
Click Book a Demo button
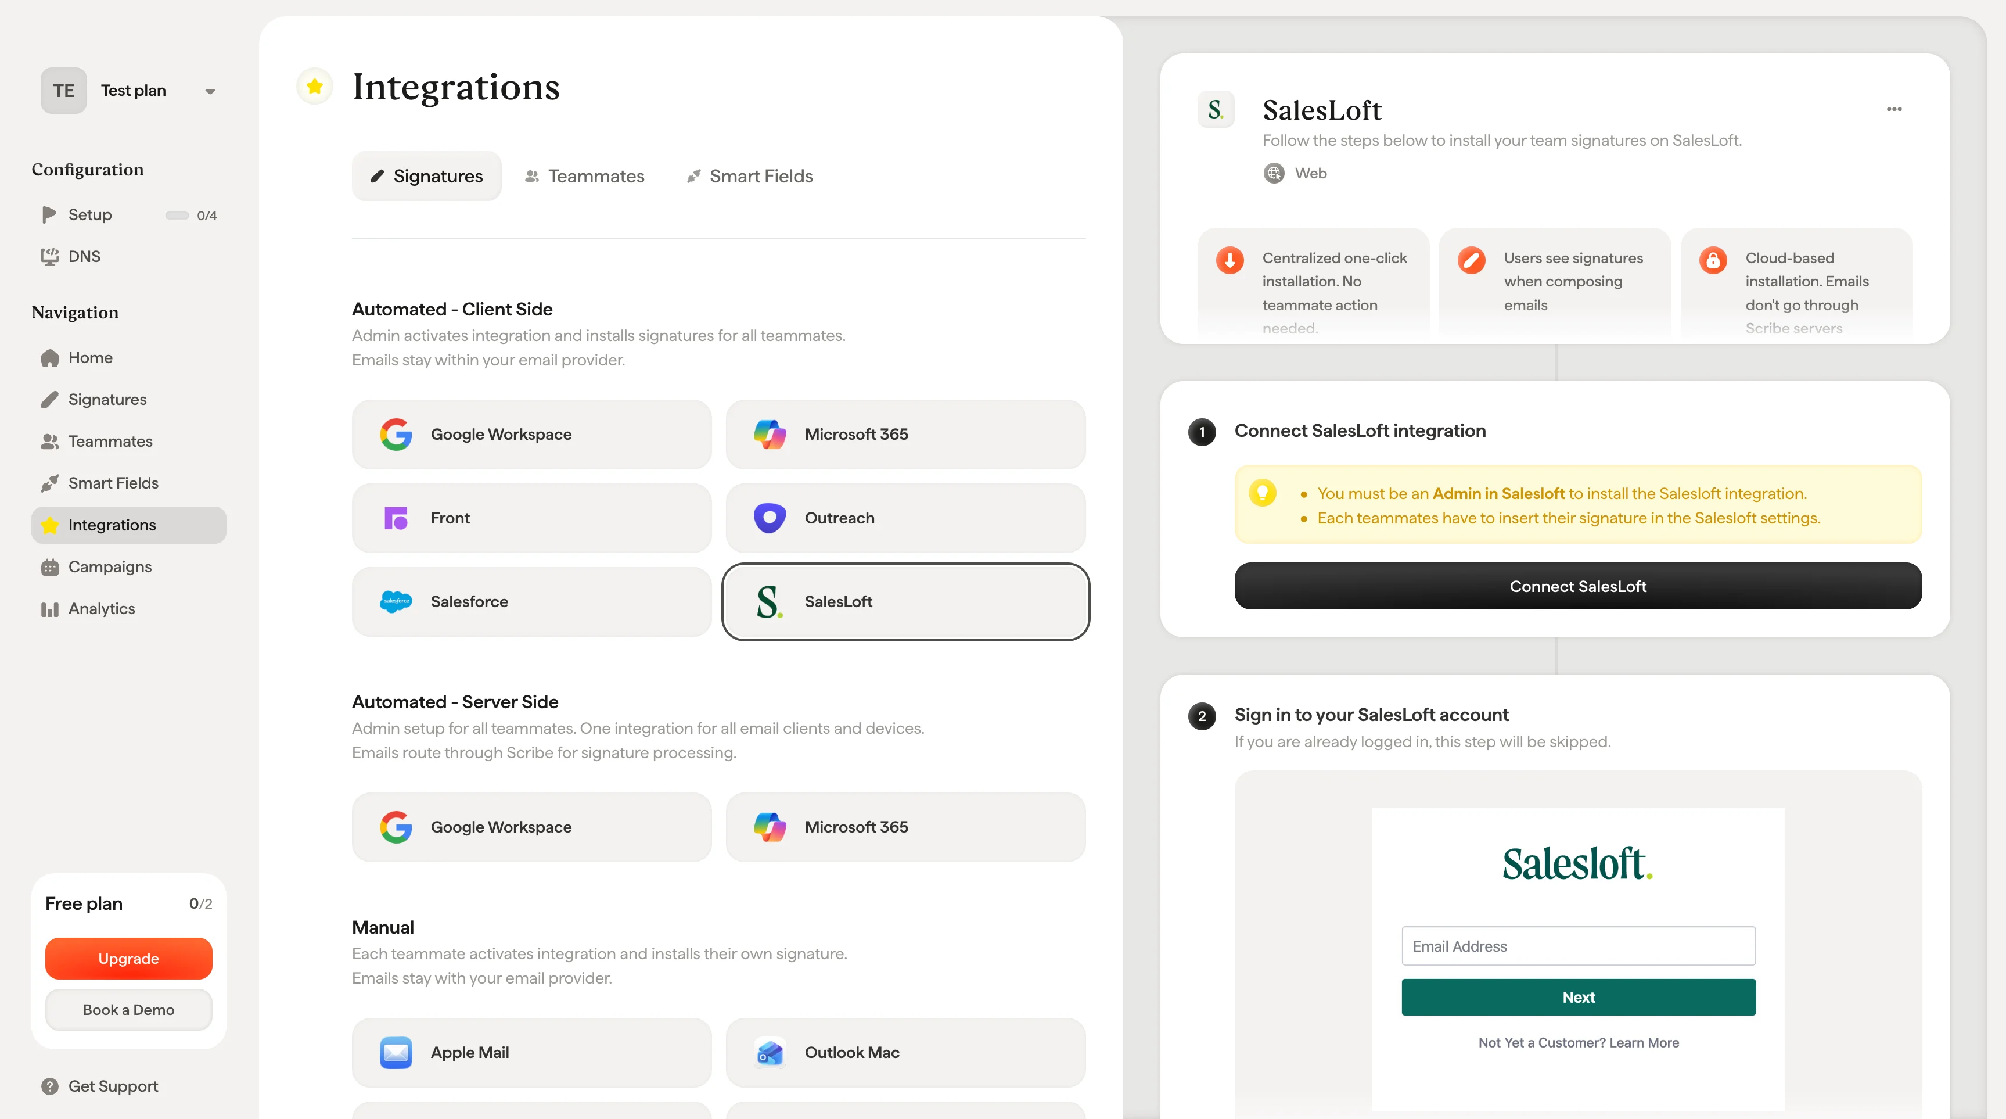[128, 1009]
